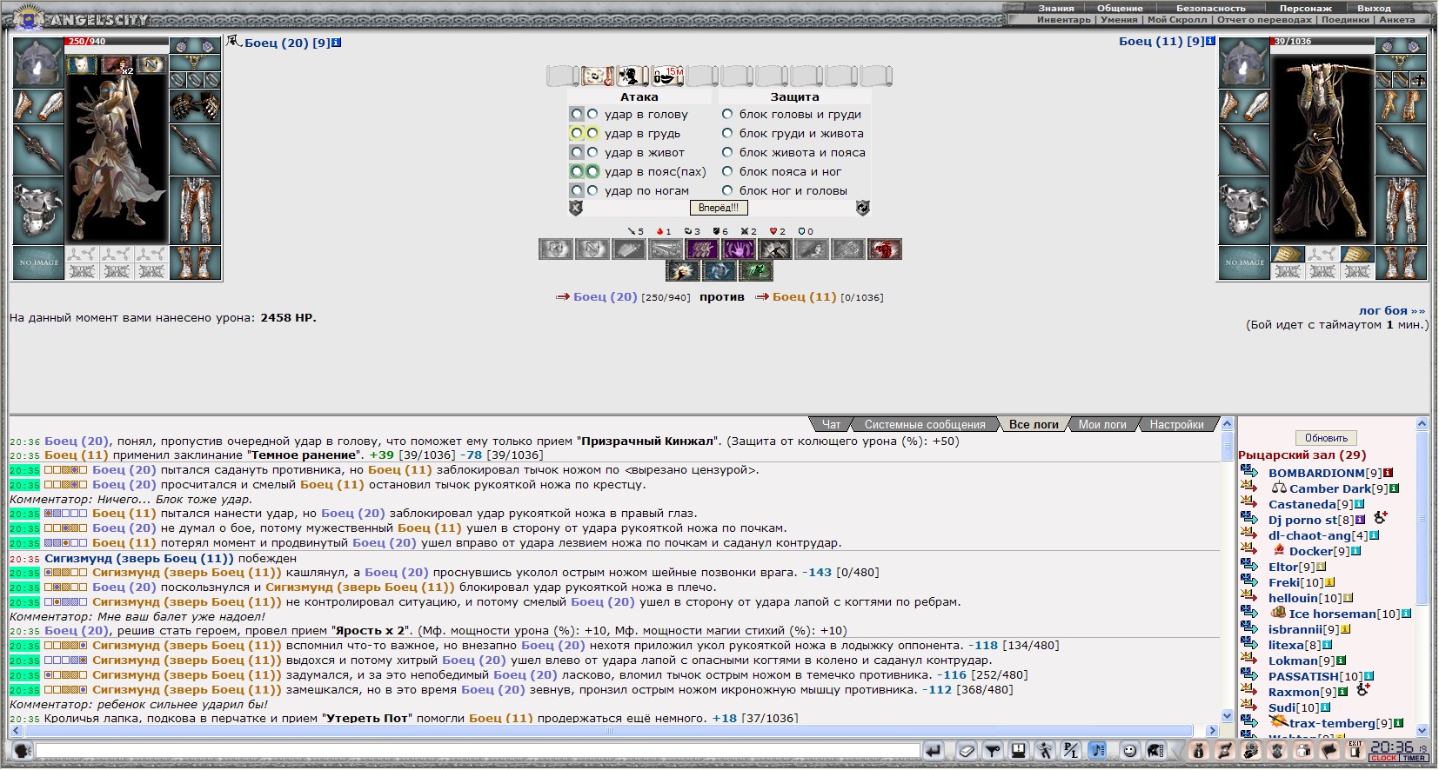The image size is (1439, 770).
Task: Select right radio for 'удар в грудь'
Action: pos(592,133)
